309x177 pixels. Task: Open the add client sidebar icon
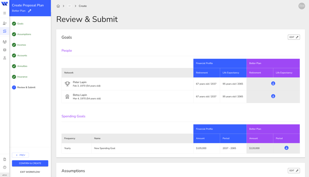click(x=5, y=23)
